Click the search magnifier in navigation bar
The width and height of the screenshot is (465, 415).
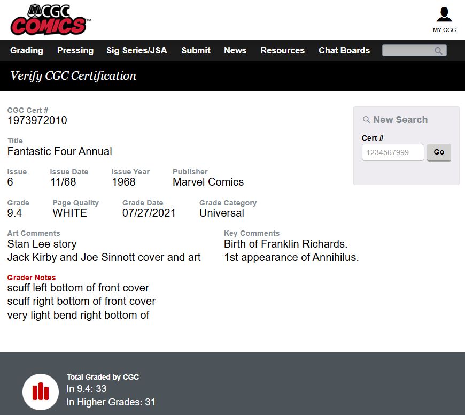coord(438,51)
